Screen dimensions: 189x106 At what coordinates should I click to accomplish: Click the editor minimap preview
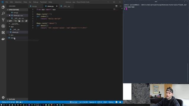[x=116, y=9]
